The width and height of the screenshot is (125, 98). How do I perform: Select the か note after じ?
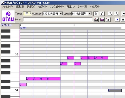tap(30, 79)
